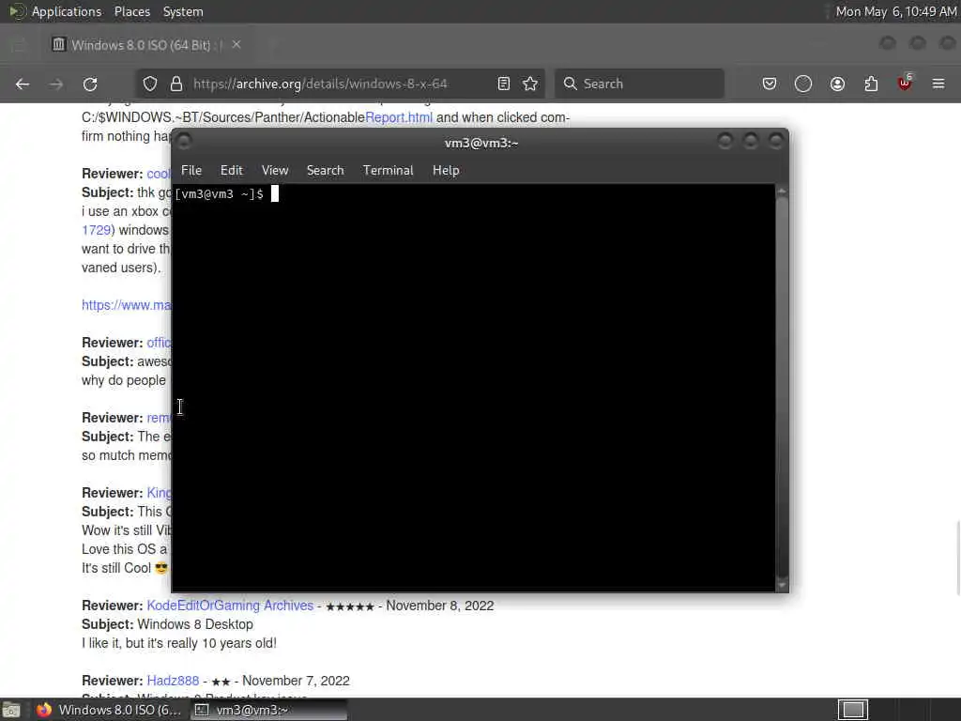
Task: Open Pocket save icon in toolbar
Action: coord(770,84)
